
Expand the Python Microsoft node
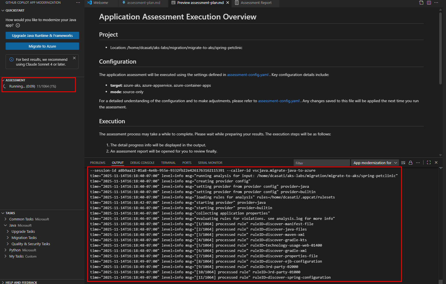(5, 250)
